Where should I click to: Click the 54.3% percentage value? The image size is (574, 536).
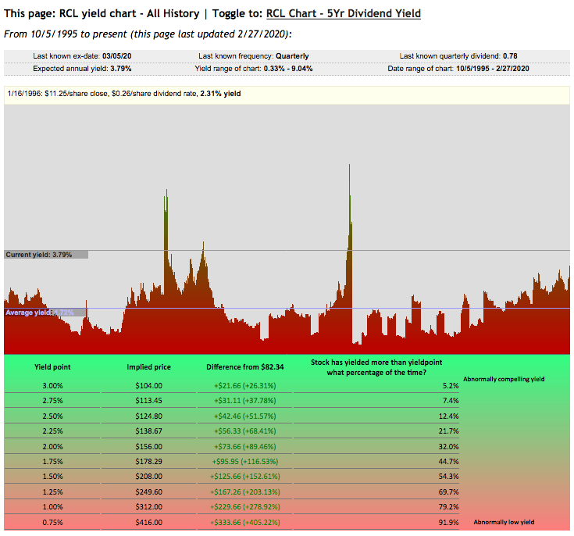click(449, 477)
